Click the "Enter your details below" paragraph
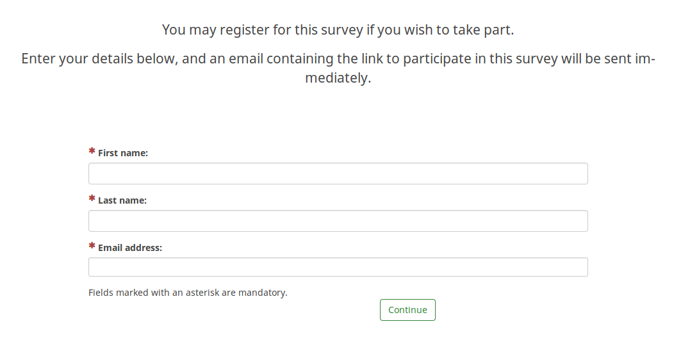Screen dimensions: 674x340 point(338,59)
